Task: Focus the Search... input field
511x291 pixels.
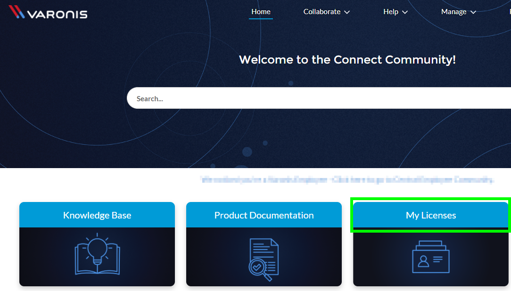Action: coord(316,98)
